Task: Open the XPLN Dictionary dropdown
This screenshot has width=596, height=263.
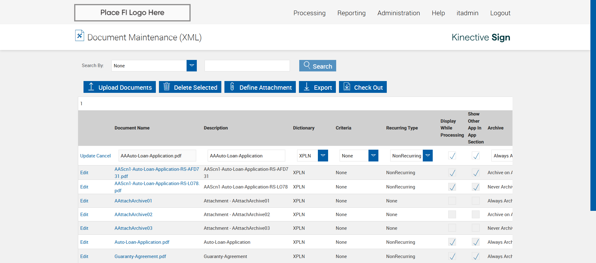Action: coord(323,156)
